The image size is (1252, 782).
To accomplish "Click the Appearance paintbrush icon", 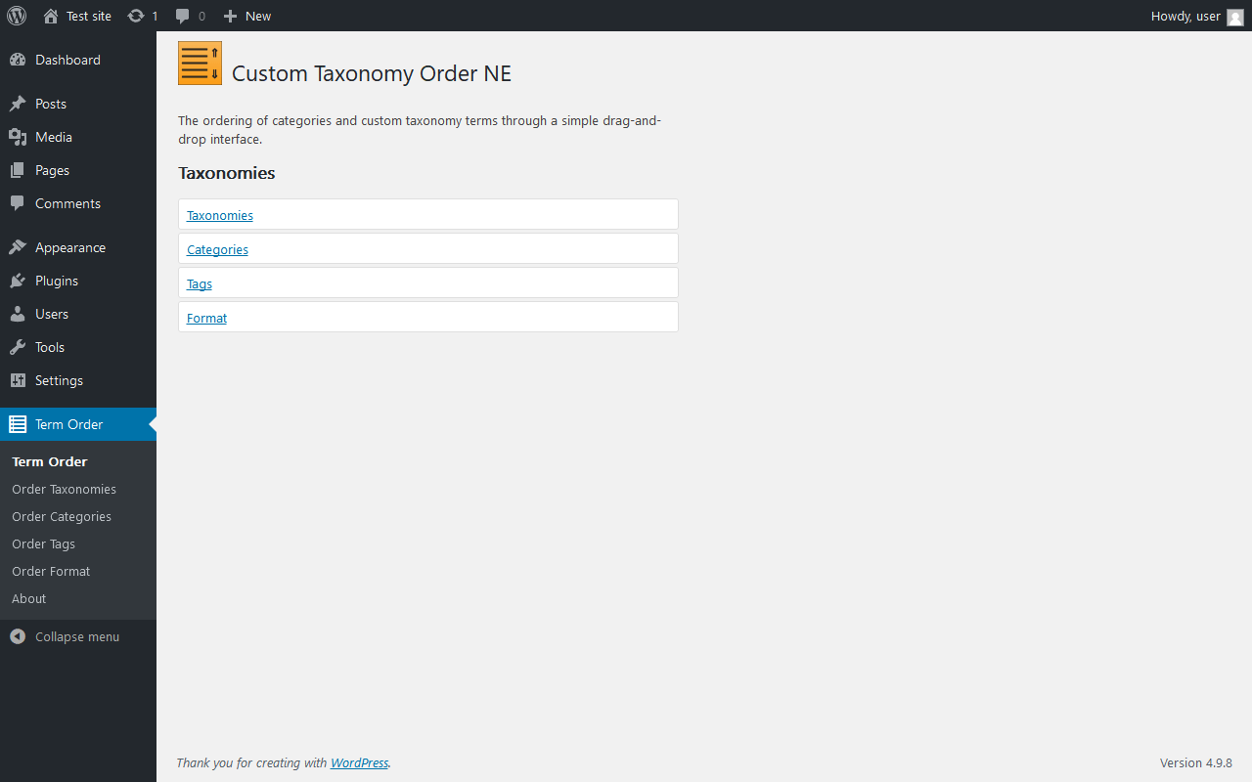I will coord(18,247).
